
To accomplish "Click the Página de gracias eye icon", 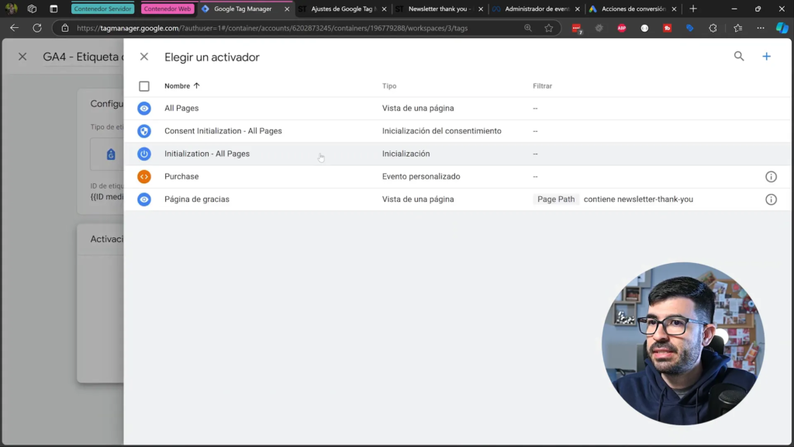I will [x=143, y=199].
